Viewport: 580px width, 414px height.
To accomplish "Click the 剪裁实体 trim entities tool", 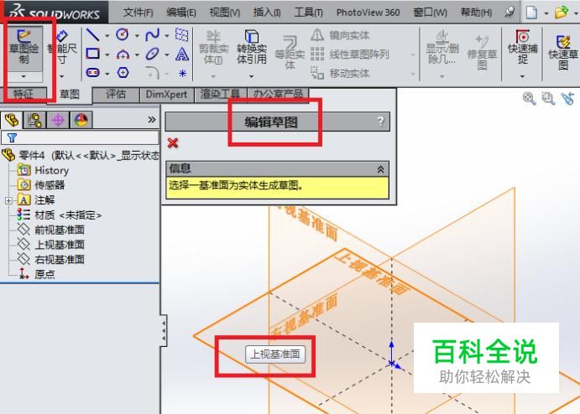I will tap(213, 48).
